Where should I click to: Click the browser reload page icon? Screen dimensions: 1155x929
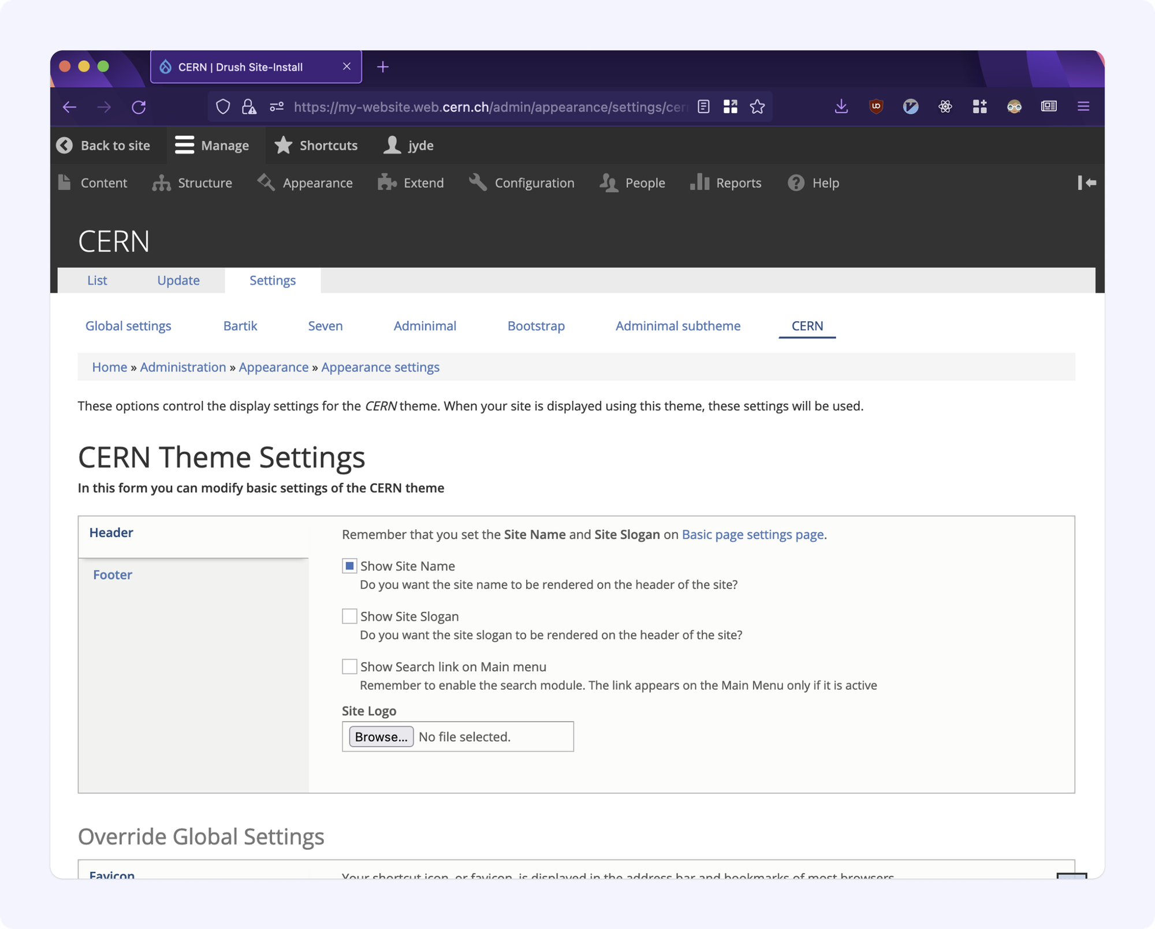pos(139,107)
